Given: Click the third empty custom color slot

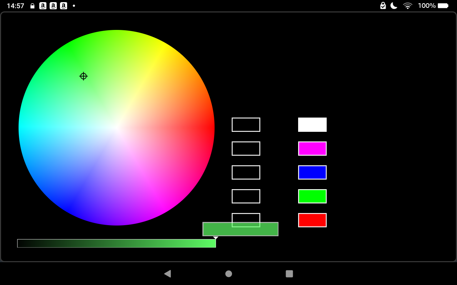Looking at the screenshot, I should click(x=246, y=172).
